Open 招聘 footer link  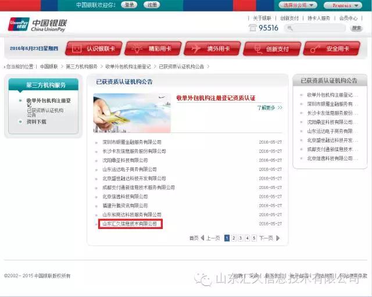click(238, 275)
